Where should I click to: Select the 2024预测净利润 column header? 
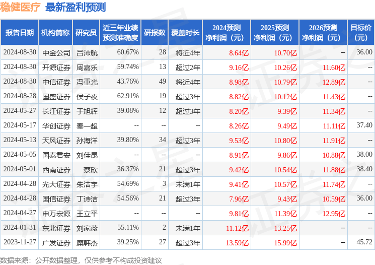(226, 32)
